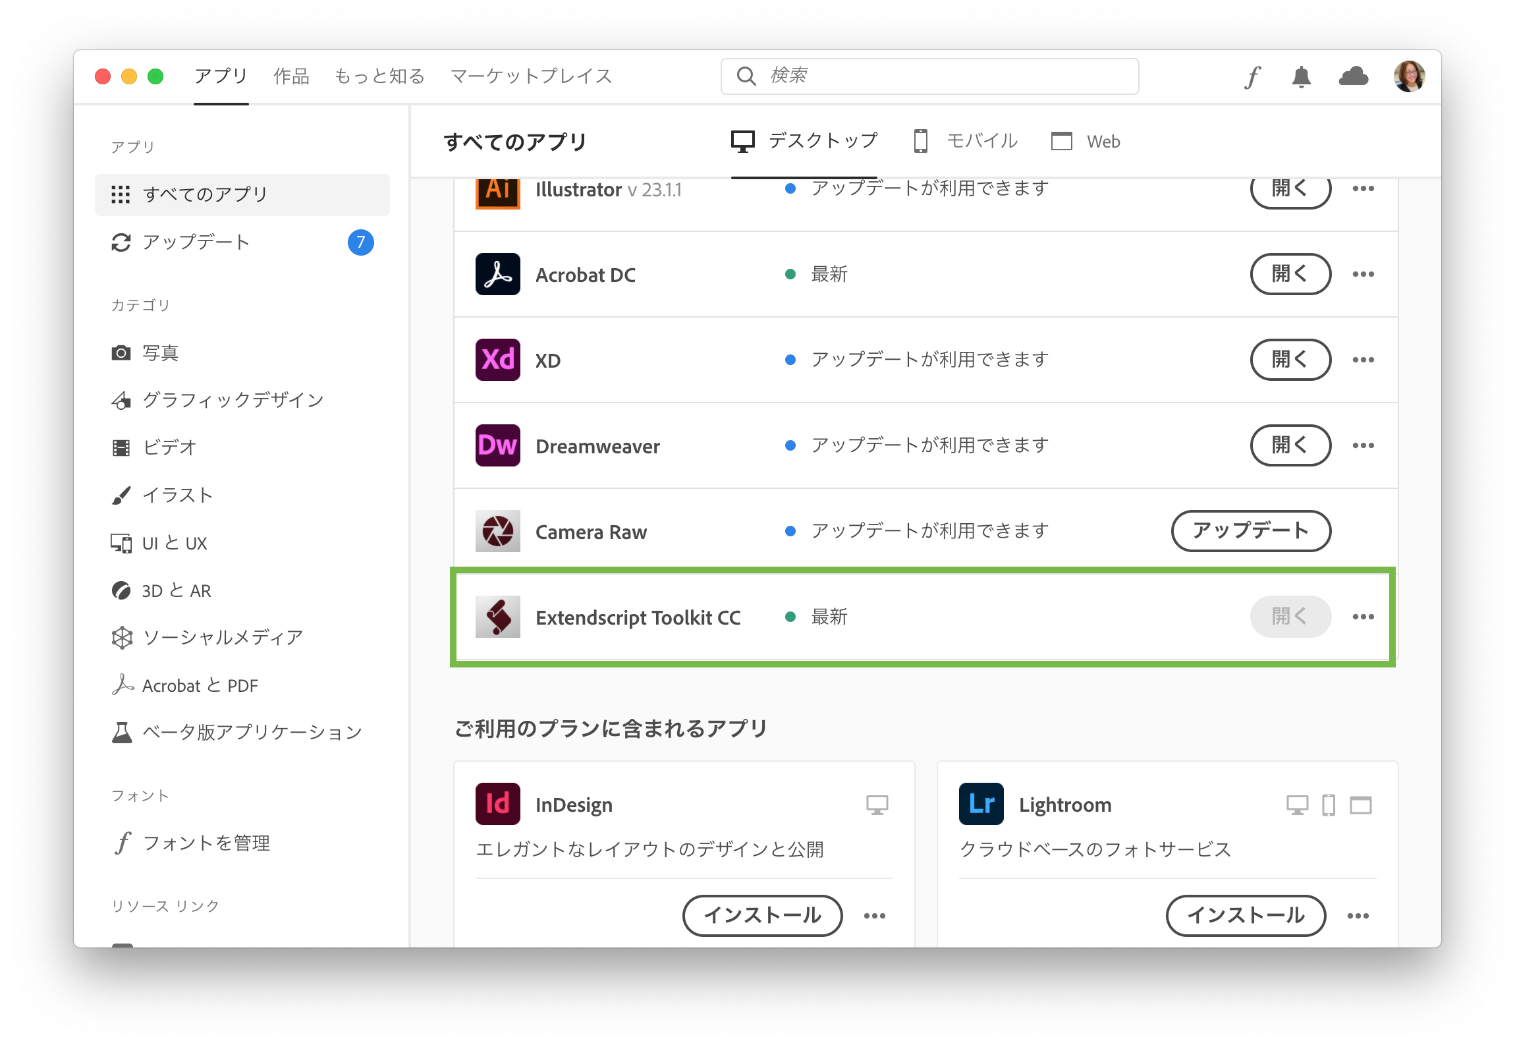
Task: Click the Lightroom web platform icon
Action: click(1360, 805)
